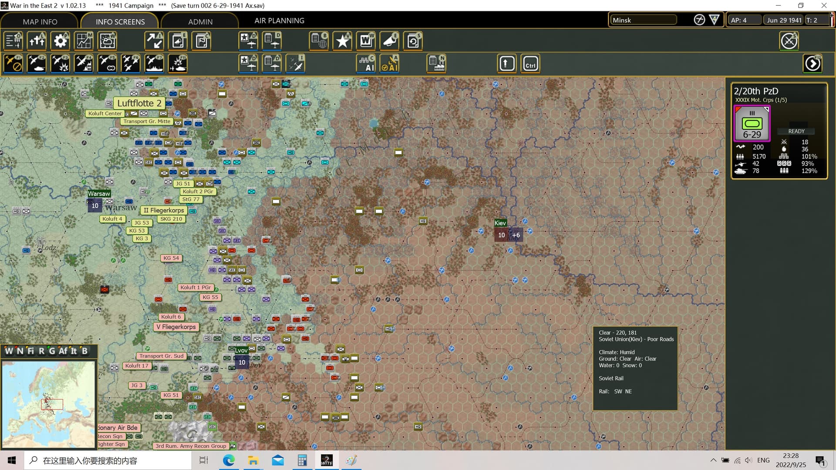
Task: Click the Minsk location field
Action: click(644, 20)
